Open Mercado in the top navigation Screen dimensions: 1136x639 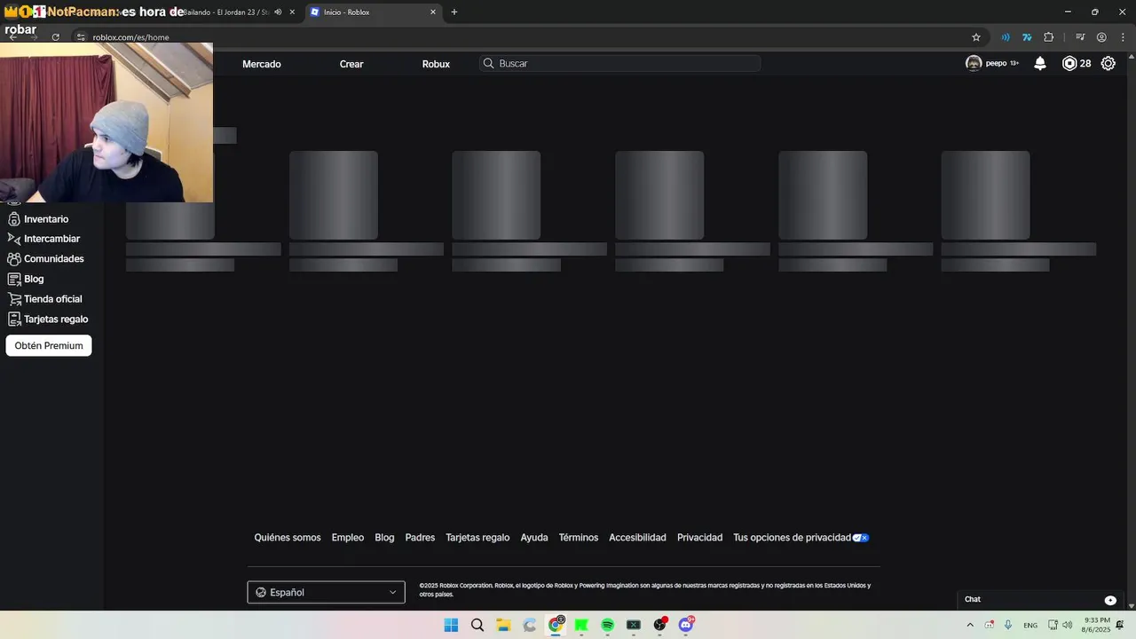point(262,64)
